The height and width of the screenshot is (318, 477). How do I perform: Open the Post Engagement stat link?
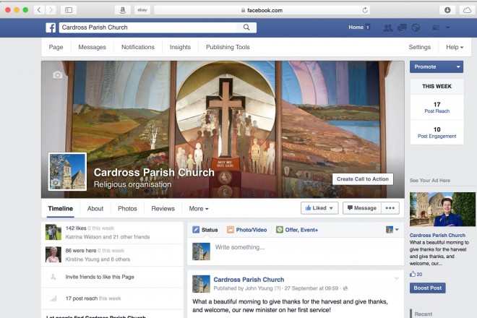[437, 136]
